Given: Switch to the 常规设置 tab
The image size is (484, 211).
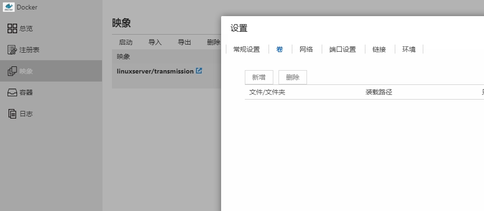Looking at the screenshot, I should [247, 49].
